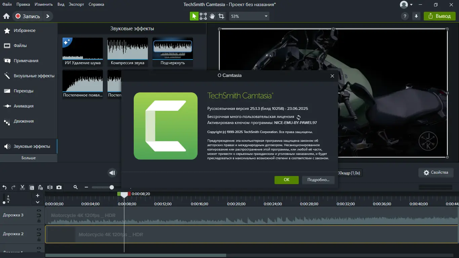Expand the arrow next to Запись button
The width and height of the screenshot is (459, 258).
click(48, 16)
